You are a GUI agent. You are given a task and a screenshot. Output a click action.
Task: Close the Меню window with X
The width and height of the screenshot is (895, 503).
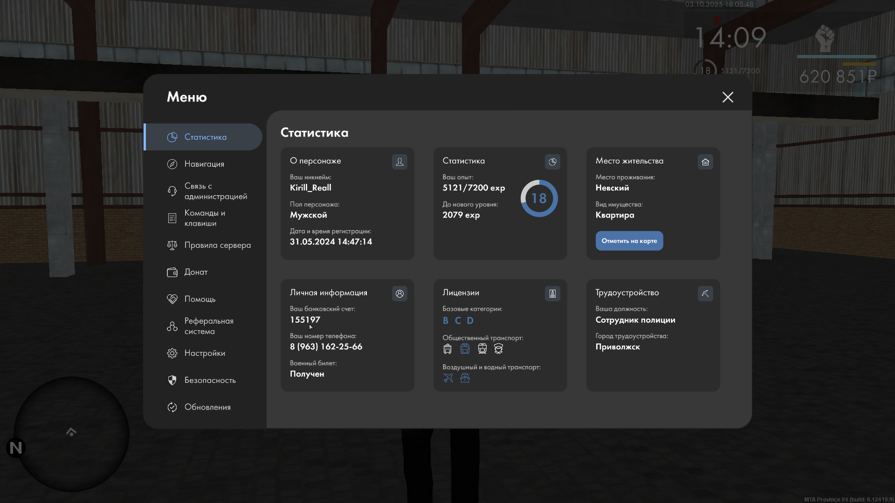coord(728,97)
